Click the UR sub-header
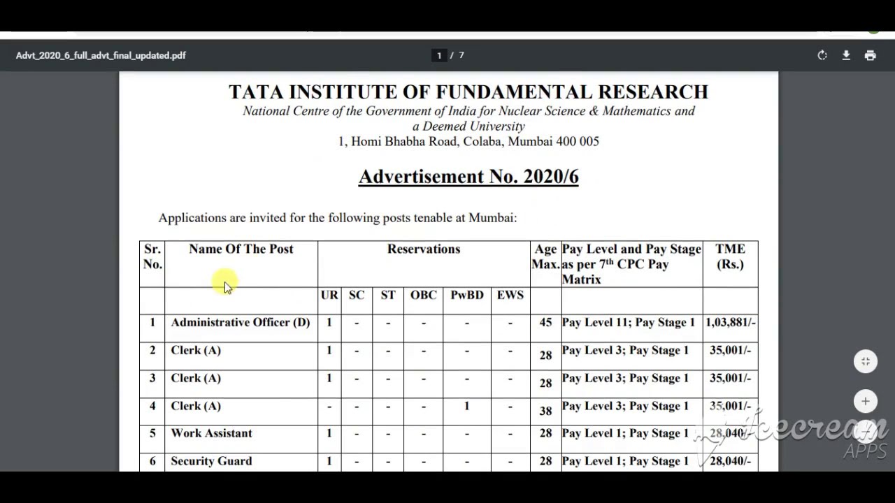This screenshot has height=503, width=895. [x=329, y=295]
